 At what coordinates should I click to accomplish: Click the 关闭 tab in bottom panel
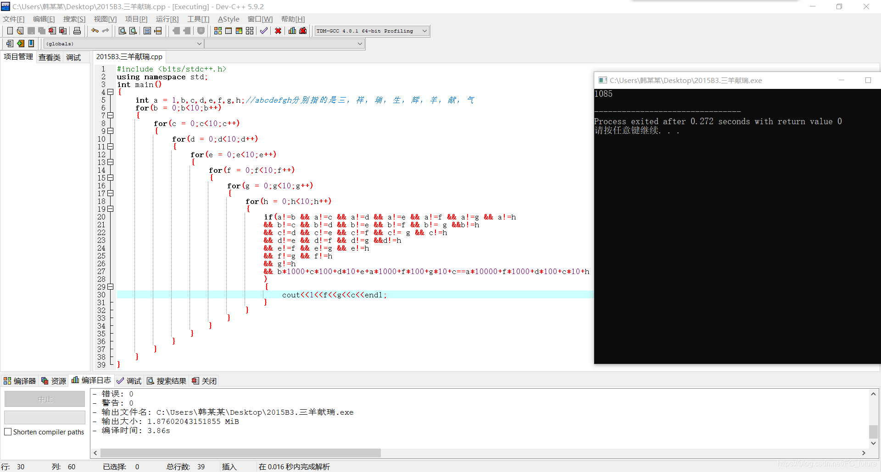[204, 381]
